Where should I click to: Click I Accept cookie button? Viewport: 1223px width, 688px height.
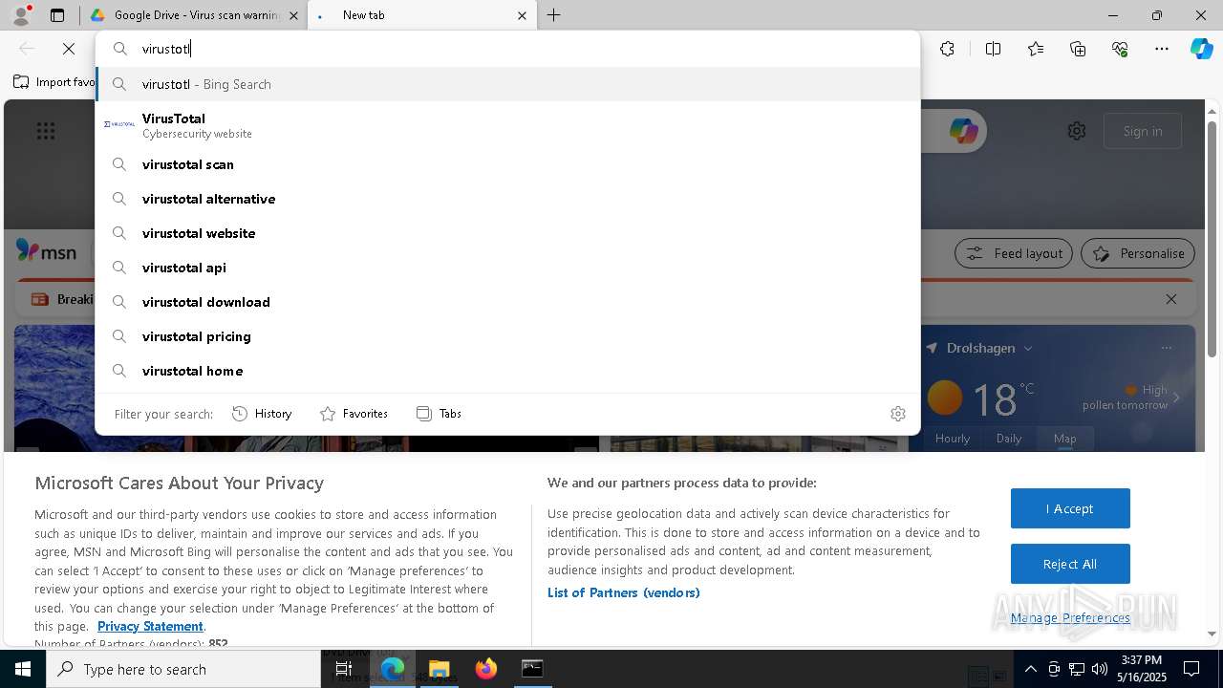click(x=1070, y=508)
